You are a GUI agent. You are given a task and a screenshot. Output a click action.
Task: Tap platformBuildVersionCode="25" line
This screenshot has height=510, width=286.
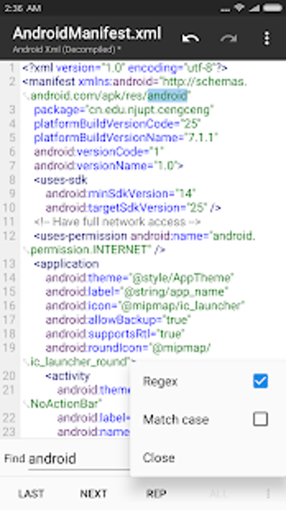click(x=117, y=124)
